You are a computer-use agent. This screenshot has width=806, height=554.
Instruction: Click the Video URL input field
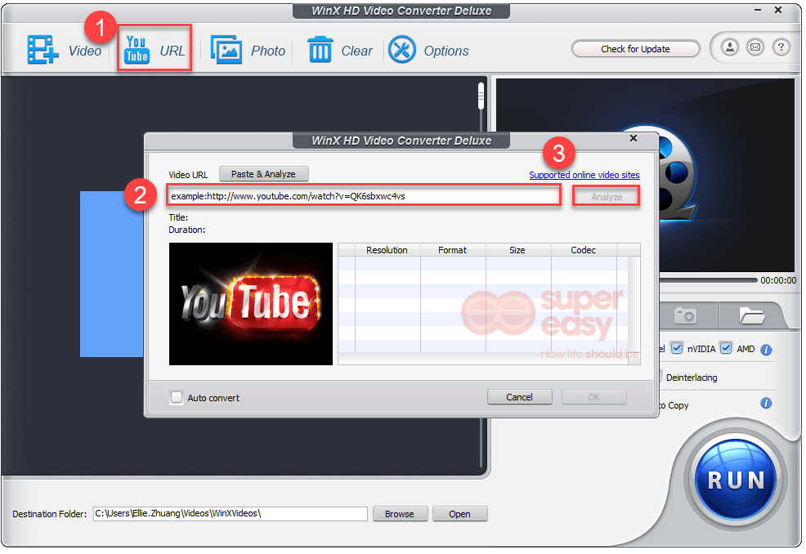pos(364,196)
